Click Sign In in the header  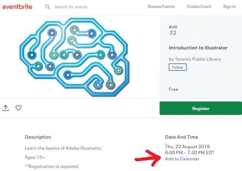(229, 7)
